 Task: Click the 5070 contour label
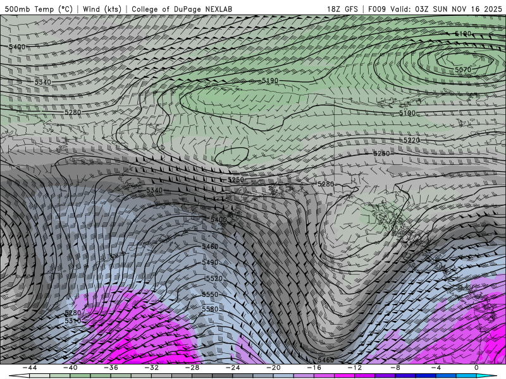click(x=463, y=69)
